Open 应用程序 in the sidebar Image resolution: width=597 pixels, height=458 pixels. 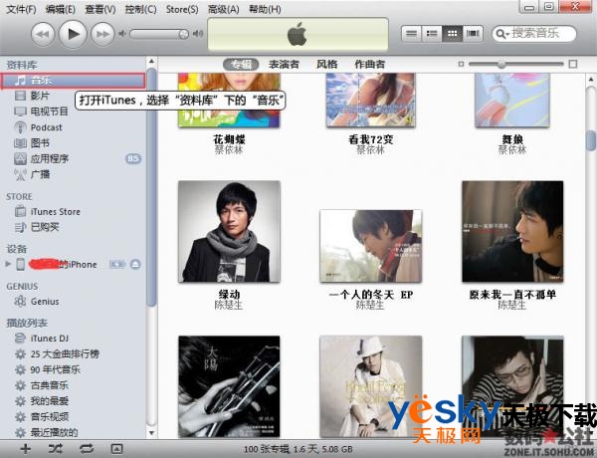(50, 159)
